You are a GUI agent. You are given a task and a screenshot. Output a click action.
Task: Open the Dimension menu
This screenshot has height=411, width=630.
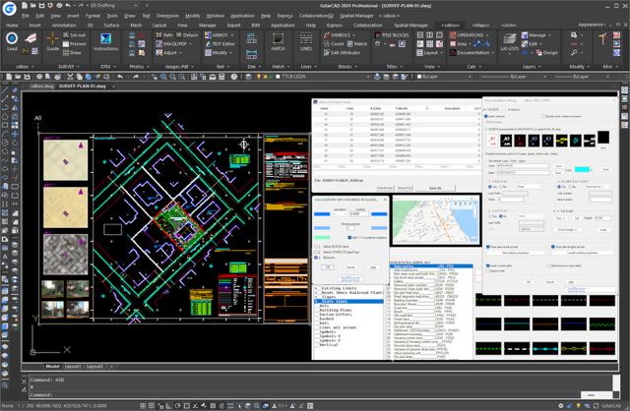coord(167,16)
